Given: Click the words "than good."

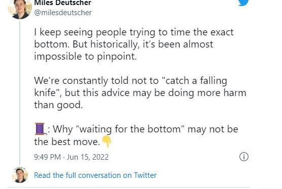Looking at the screenshot, I should click(x=58, y=105).
